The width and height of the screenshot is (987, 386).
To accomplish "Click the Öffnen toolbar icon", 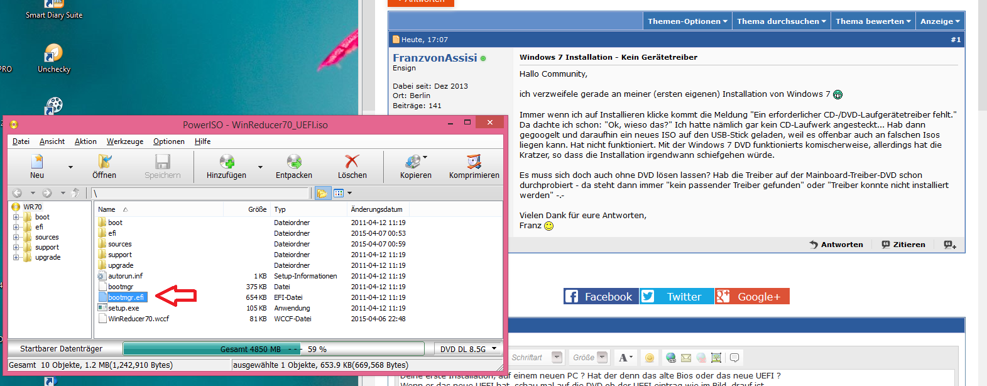I will 104,162.
